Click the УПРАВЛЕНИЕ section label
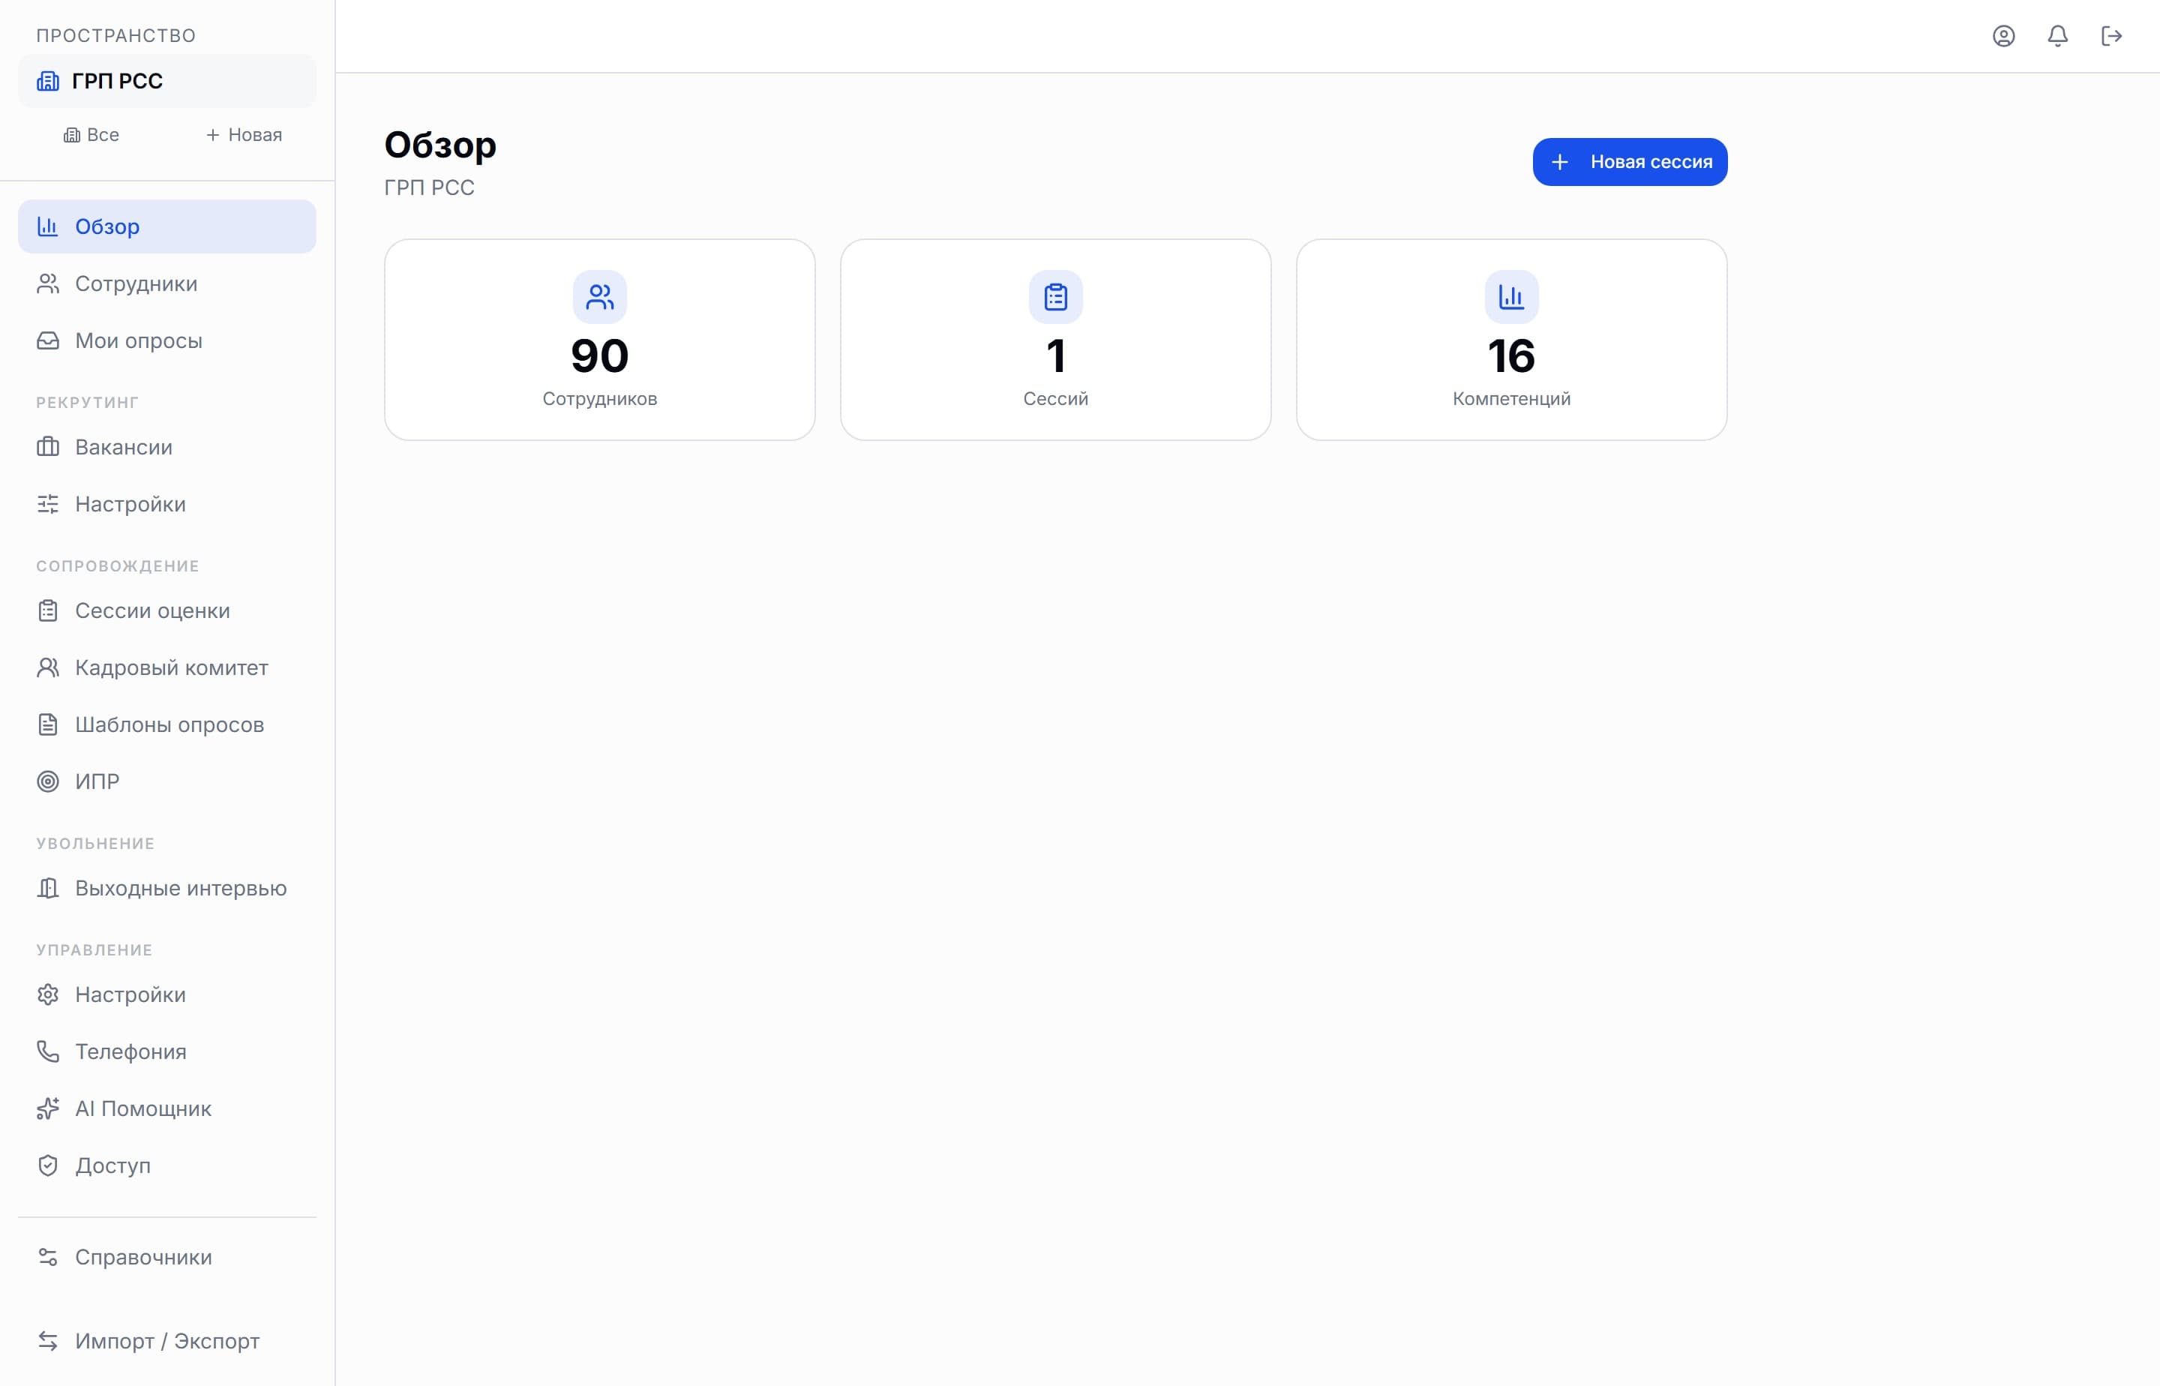Viewport: 2160px width, 1386px height. tap(94, 949)
